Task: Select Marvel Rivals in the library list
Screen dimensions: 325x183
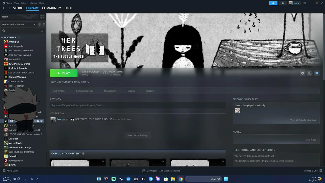Action: tap(15, 143)
